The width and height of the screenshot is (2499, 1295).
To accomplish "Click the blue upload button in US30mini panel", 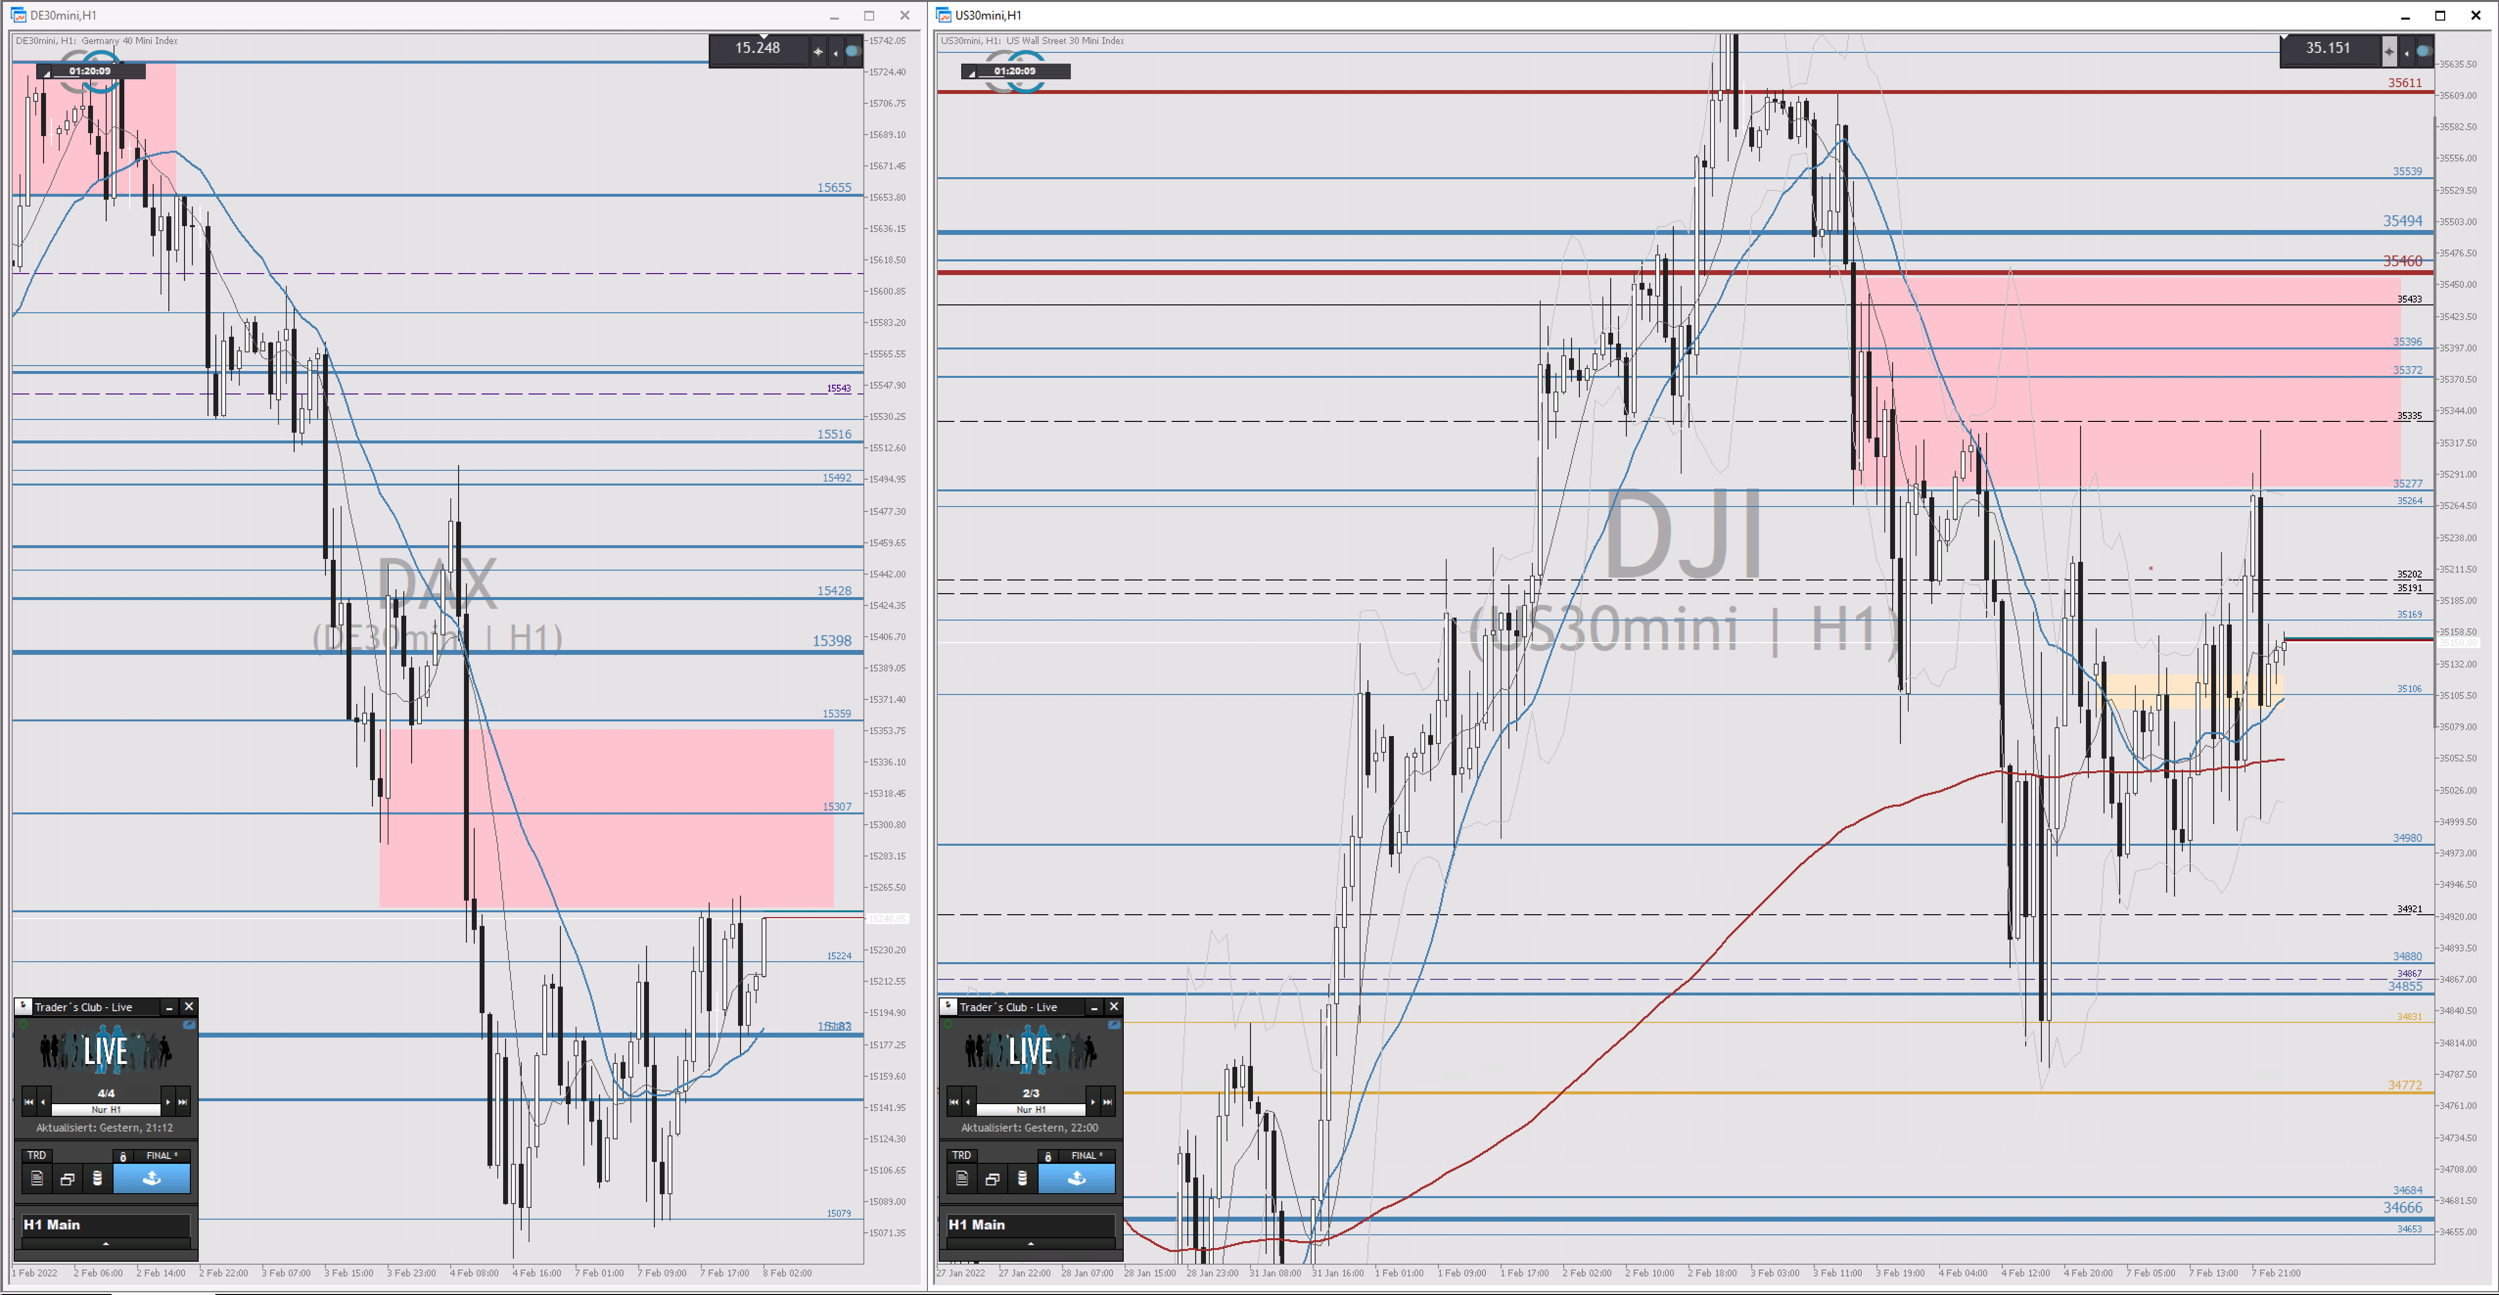I will 1077,1179.
